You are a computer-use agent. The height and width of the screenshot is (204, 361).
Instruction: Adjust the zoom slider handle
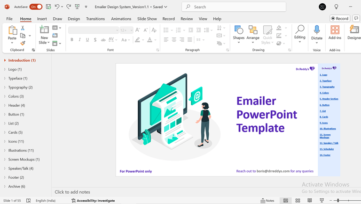(338, 201)
